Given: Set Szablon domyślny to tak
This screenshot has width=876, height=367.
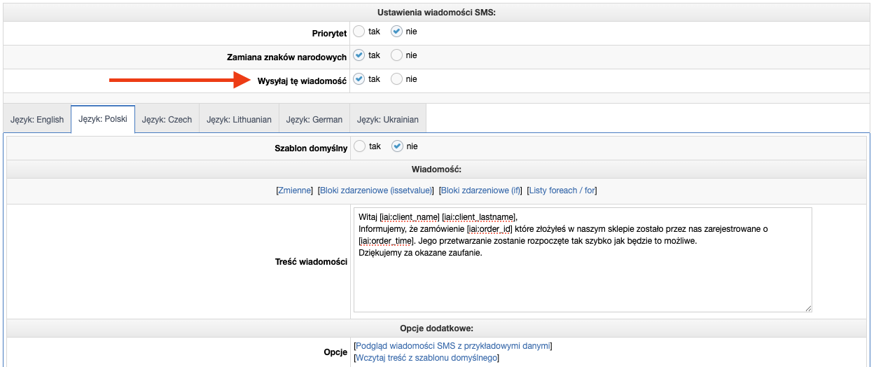Looking at the screenshot, I should click(x=359, y=146).
